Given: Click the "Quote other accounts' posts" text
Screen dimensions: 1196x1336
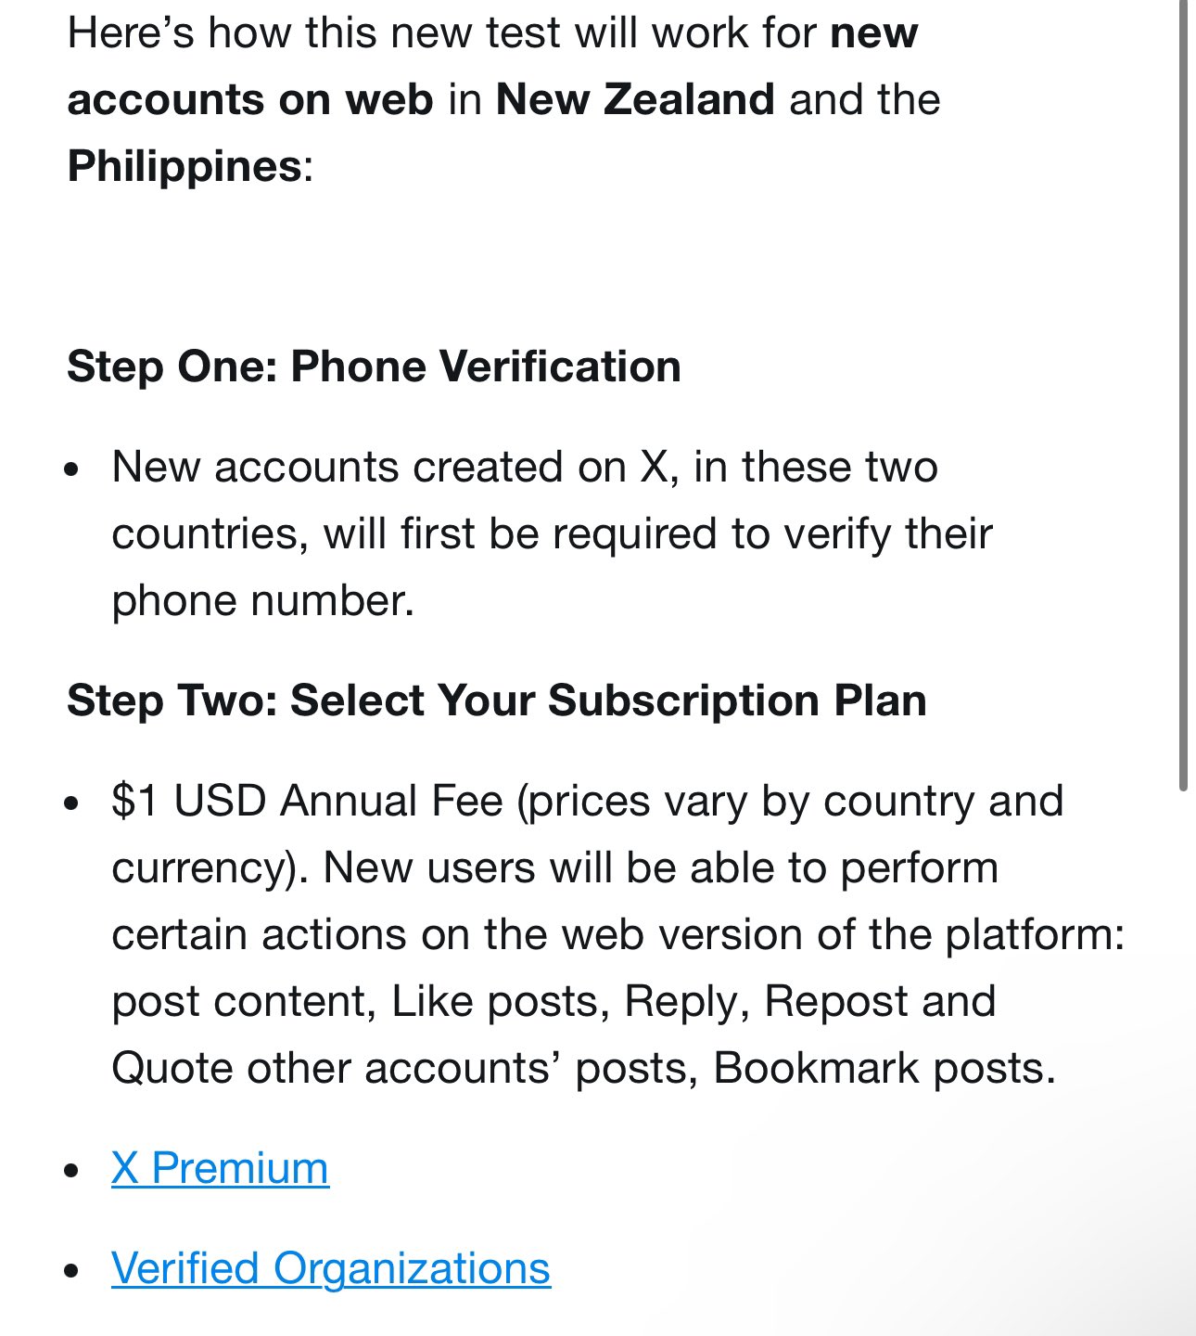Looking at the screenshot, I should [x=405, y=1068].
